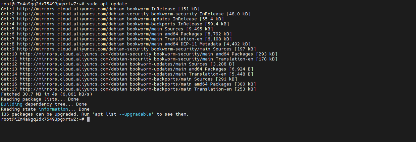Open the URL on the Get:4 bookworm-backports InRelease line

click(70, 24)
